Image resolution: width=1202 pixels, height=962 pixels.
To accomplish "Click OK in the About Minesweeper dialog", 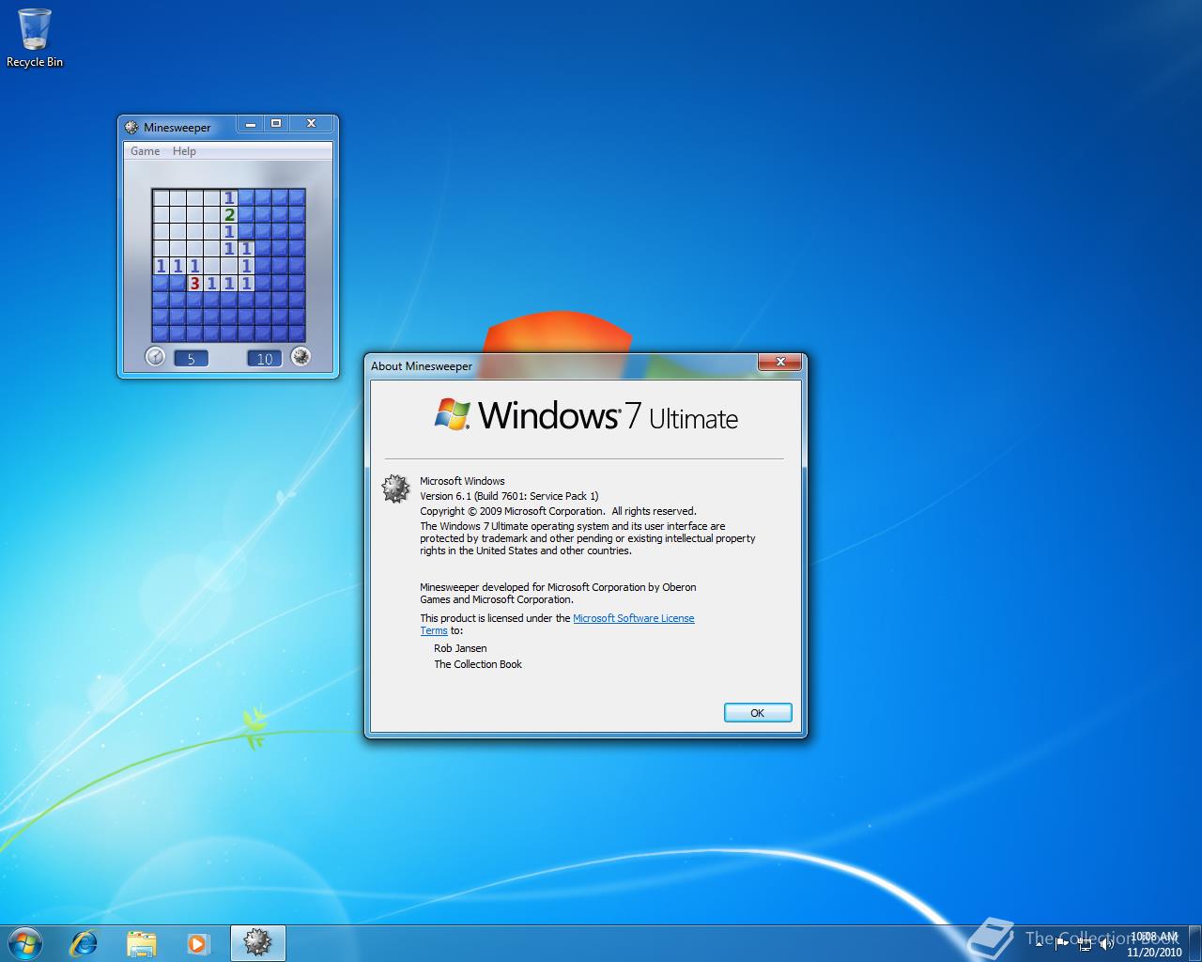I will [x=758, y=713].
